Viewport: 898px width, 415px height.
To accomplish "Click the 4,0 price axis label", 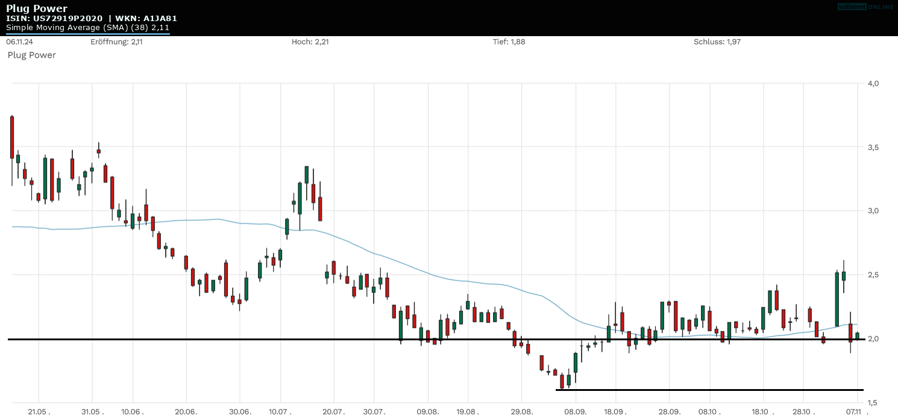I will pyautogui.click(x=873, y=83).
